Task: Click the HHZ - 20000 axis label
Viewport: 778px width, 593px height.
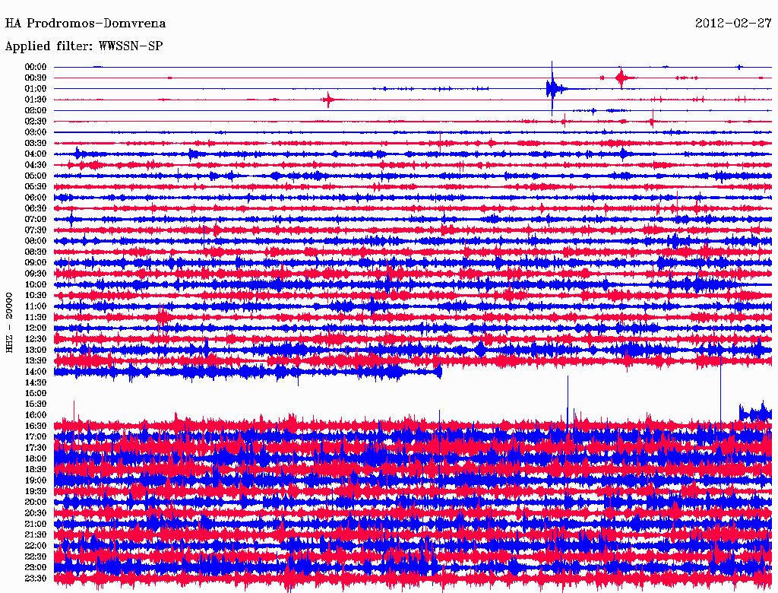Action: click(9, 322)
